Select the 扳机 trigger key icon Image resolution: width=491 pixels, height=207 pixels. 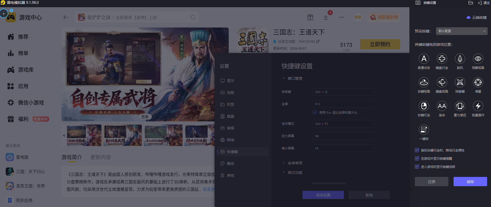coord(460,59)
